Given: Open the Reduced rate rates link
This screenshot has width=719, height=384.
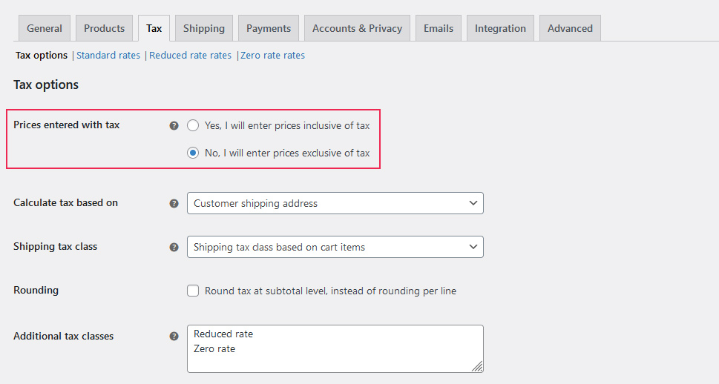Looking at the screenshot, I should click(x=190, y=56).
